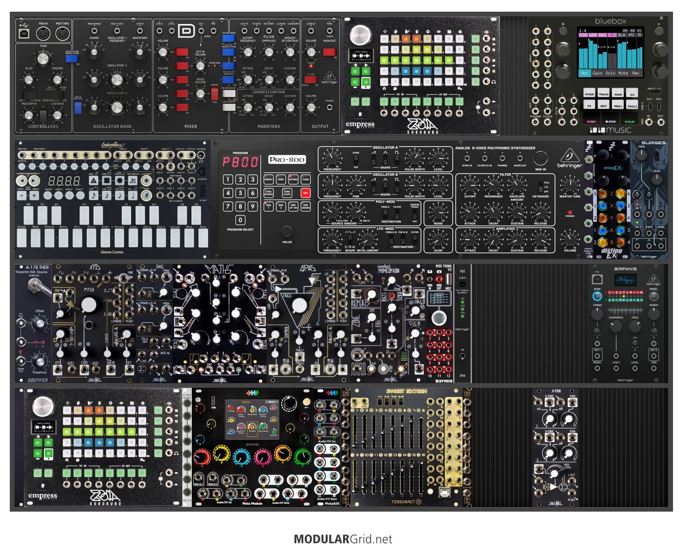Click the Pro-800 VALUE knob

click(x=287, y=231)
